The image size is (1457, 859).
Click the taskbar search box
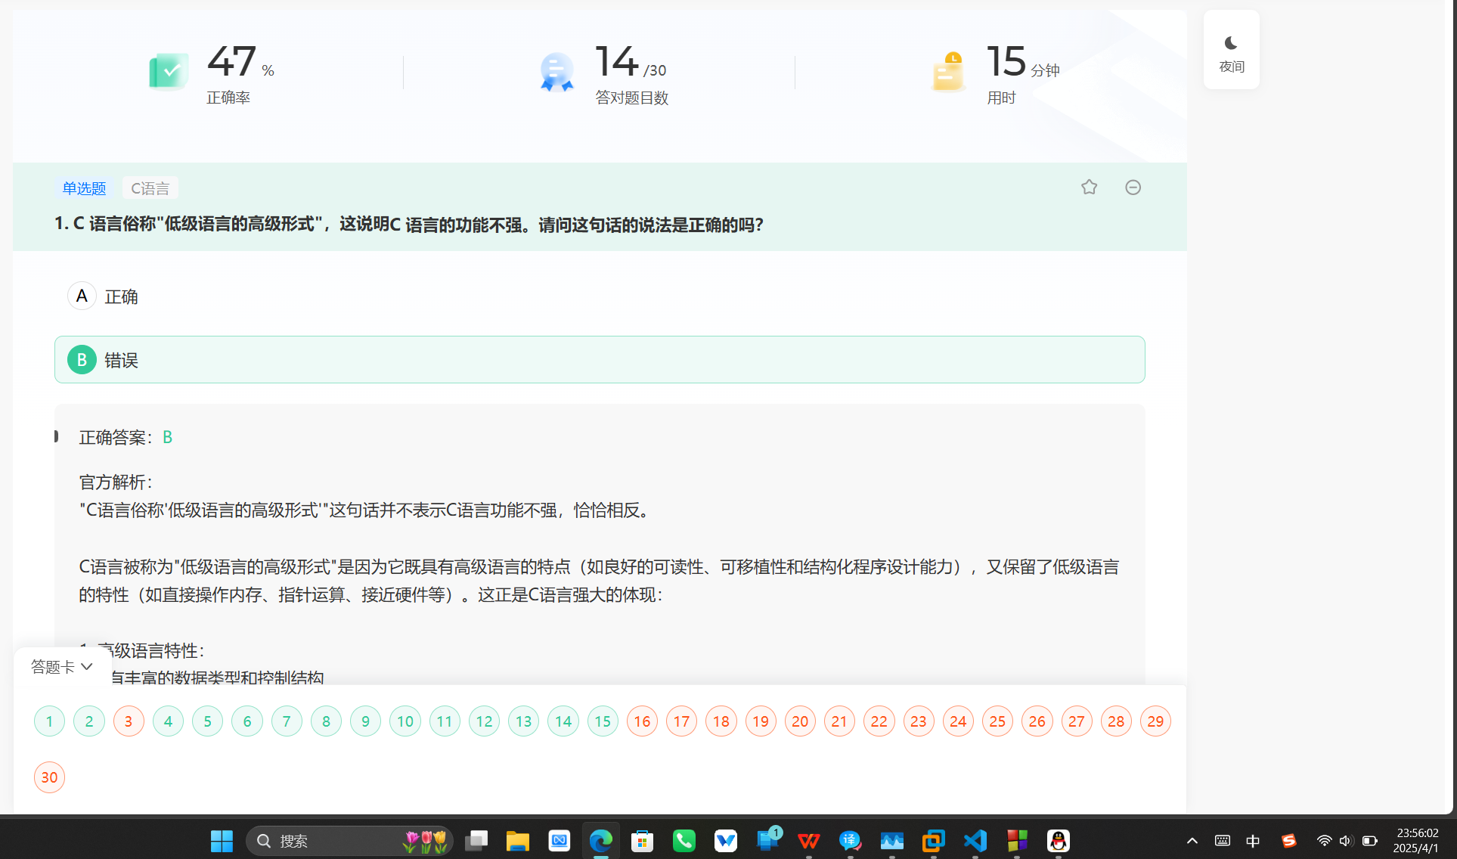click(333, 841)
